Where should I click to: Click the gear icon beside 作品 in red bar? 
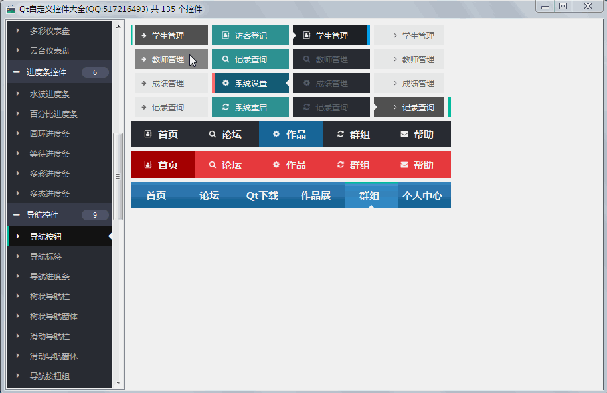276,165
